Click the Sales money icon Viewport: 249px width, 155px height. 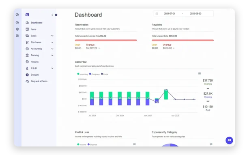(27, 36)
